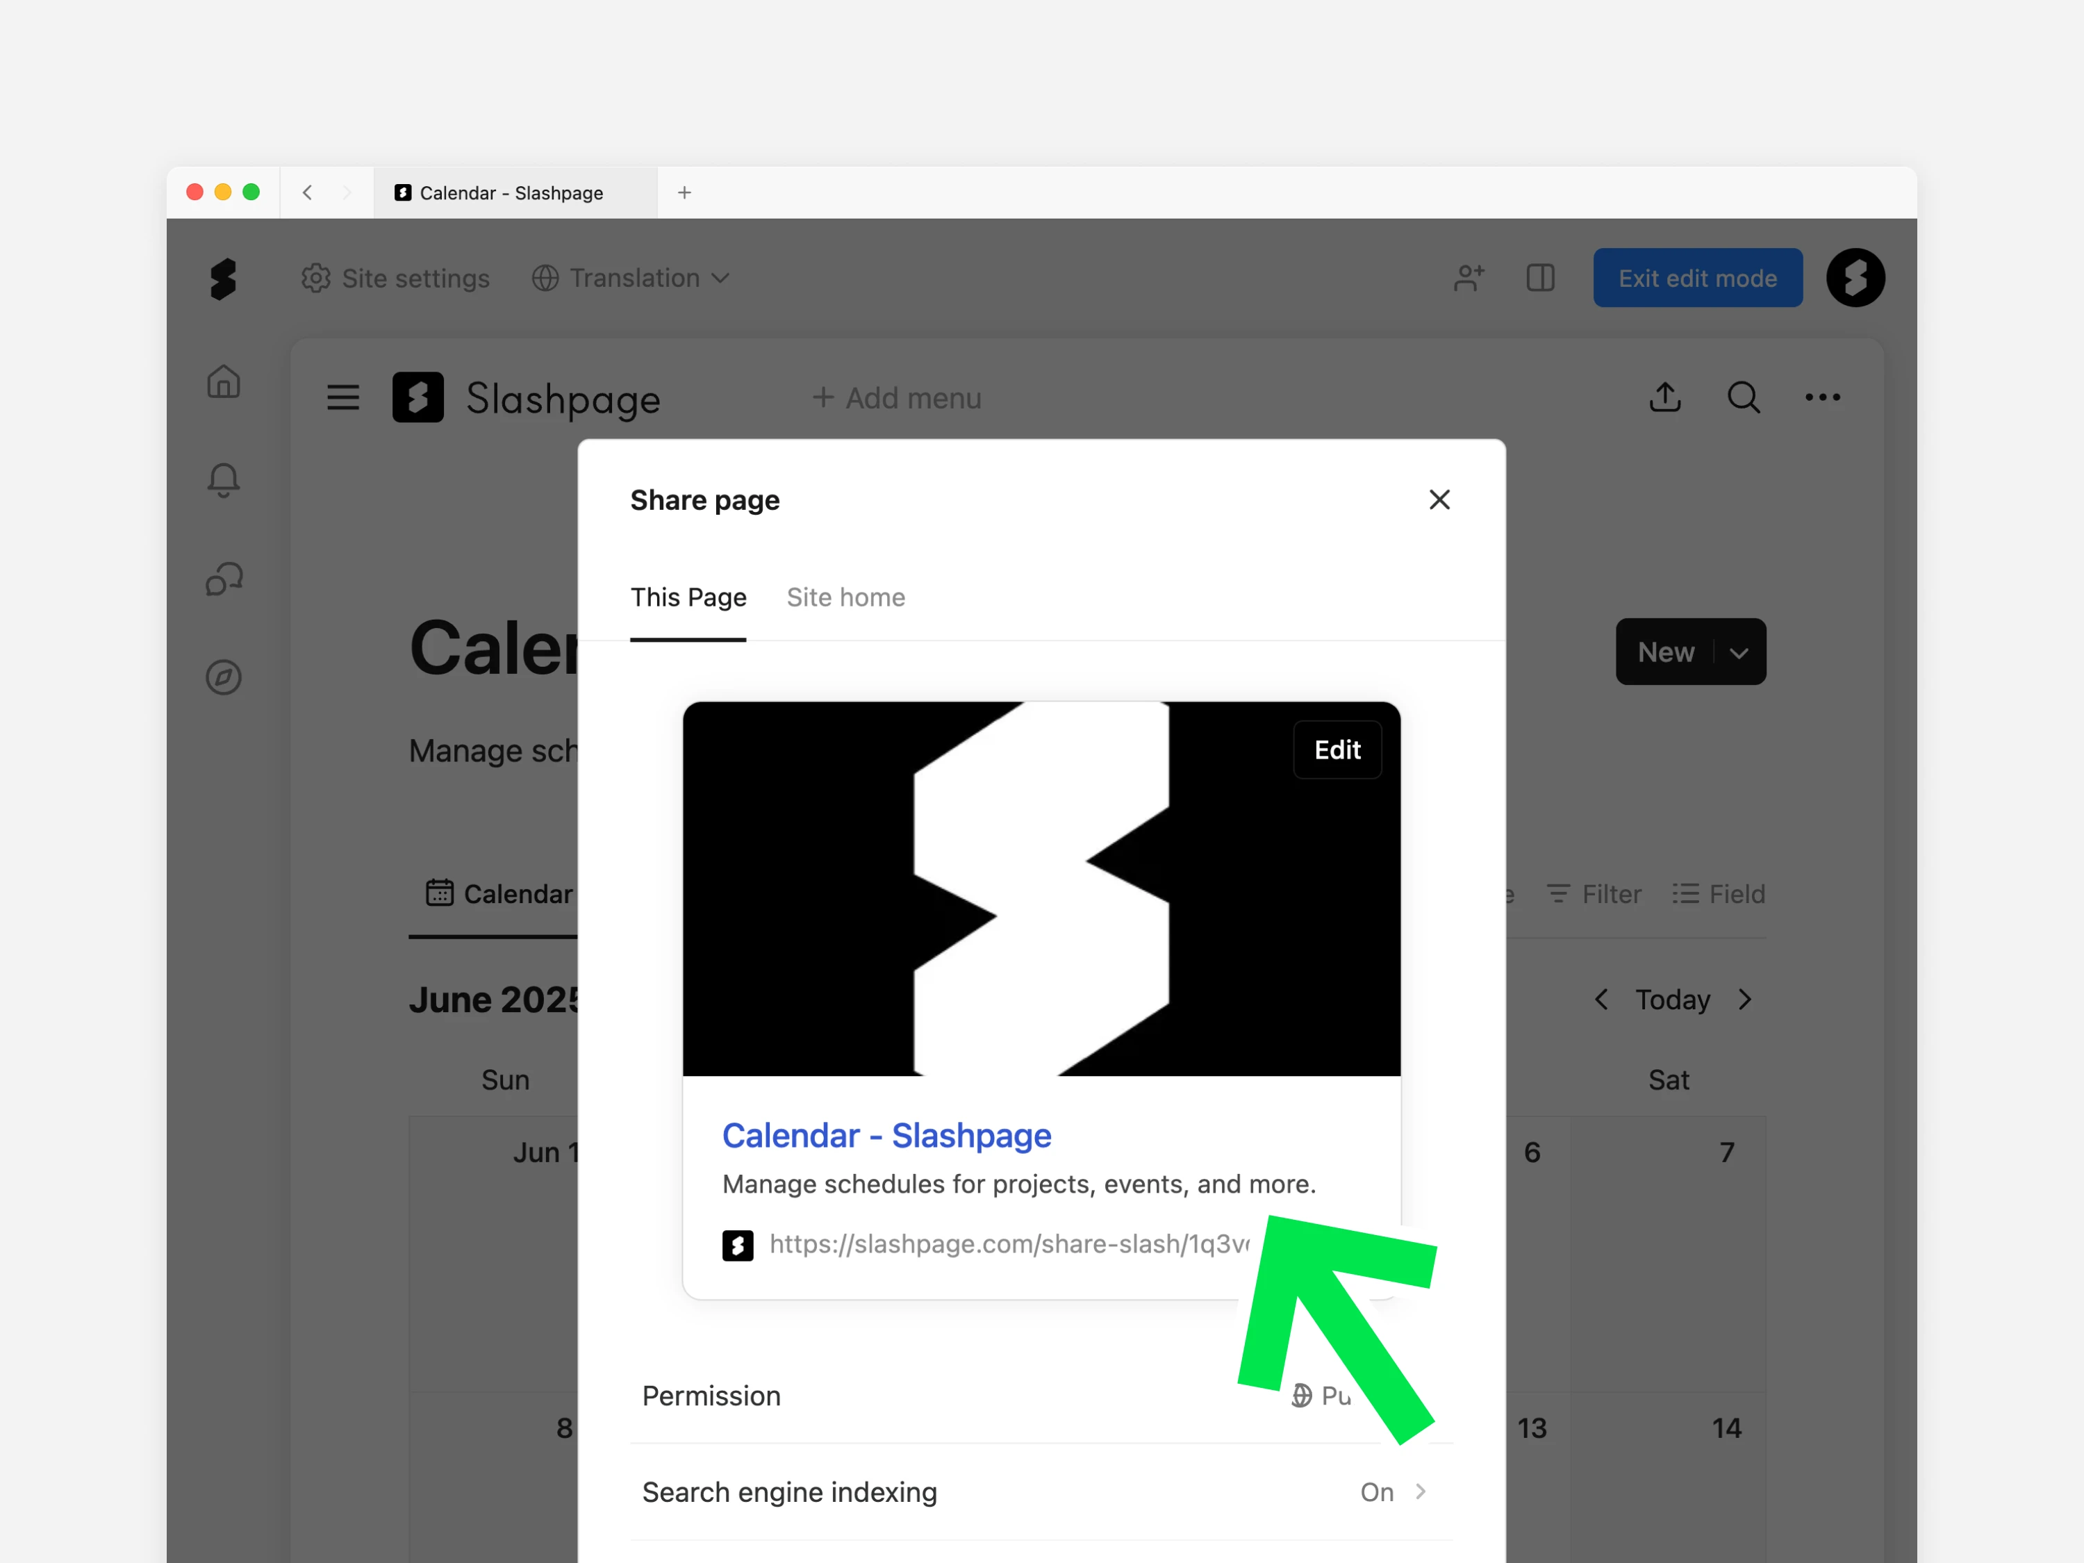Click the share preview thumbnail image
The height and width of the screenshot is (1563, 2084).
pyautogui.click(x=1041, y=888)
